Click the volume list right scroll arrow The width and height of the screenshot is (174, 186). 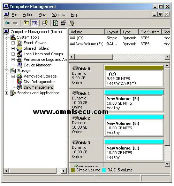click(x=167, y=57)
